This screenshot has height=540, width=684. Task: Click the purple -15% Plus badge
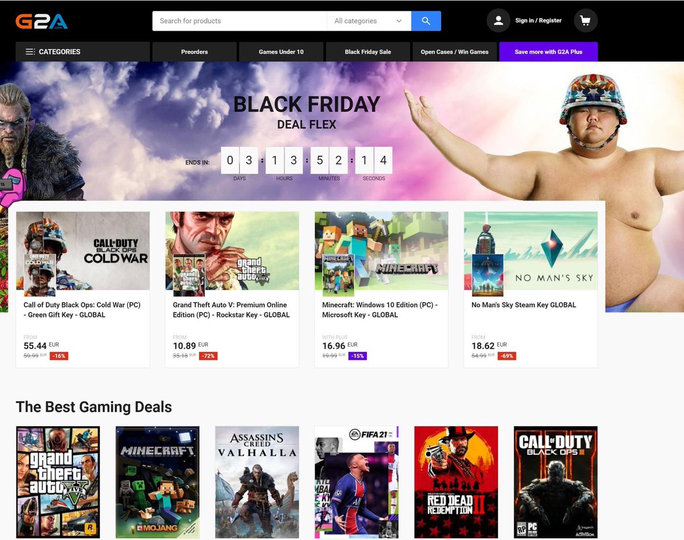[x=357, y=356]
